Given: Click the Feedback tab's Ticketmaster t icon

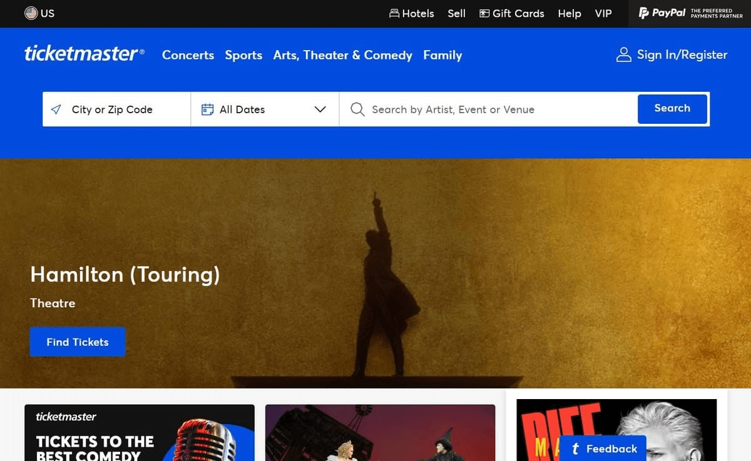Looking at the screenshot, I should (x=575, y=448).
